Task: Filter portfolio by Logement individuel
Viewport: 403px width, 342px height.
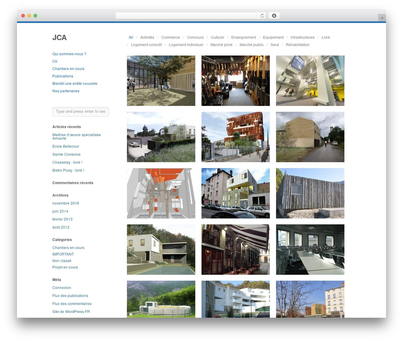Action: 186,45
